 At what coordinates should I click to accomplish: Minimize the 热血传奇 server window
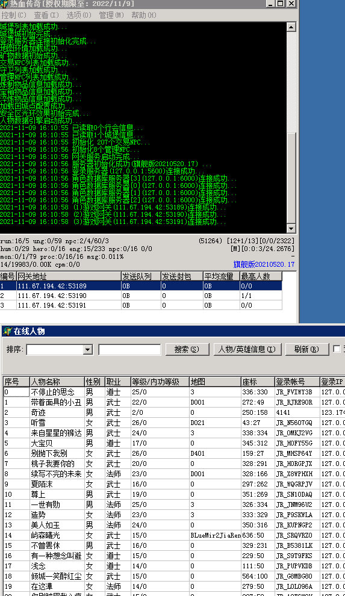(270, 4)
